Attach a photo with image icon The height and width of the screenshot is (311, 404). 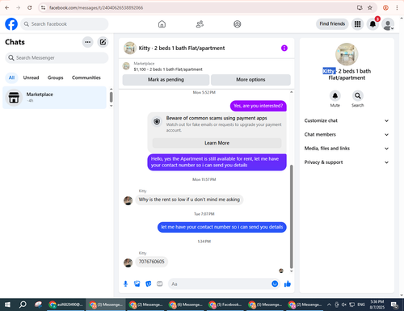point(137,284)
